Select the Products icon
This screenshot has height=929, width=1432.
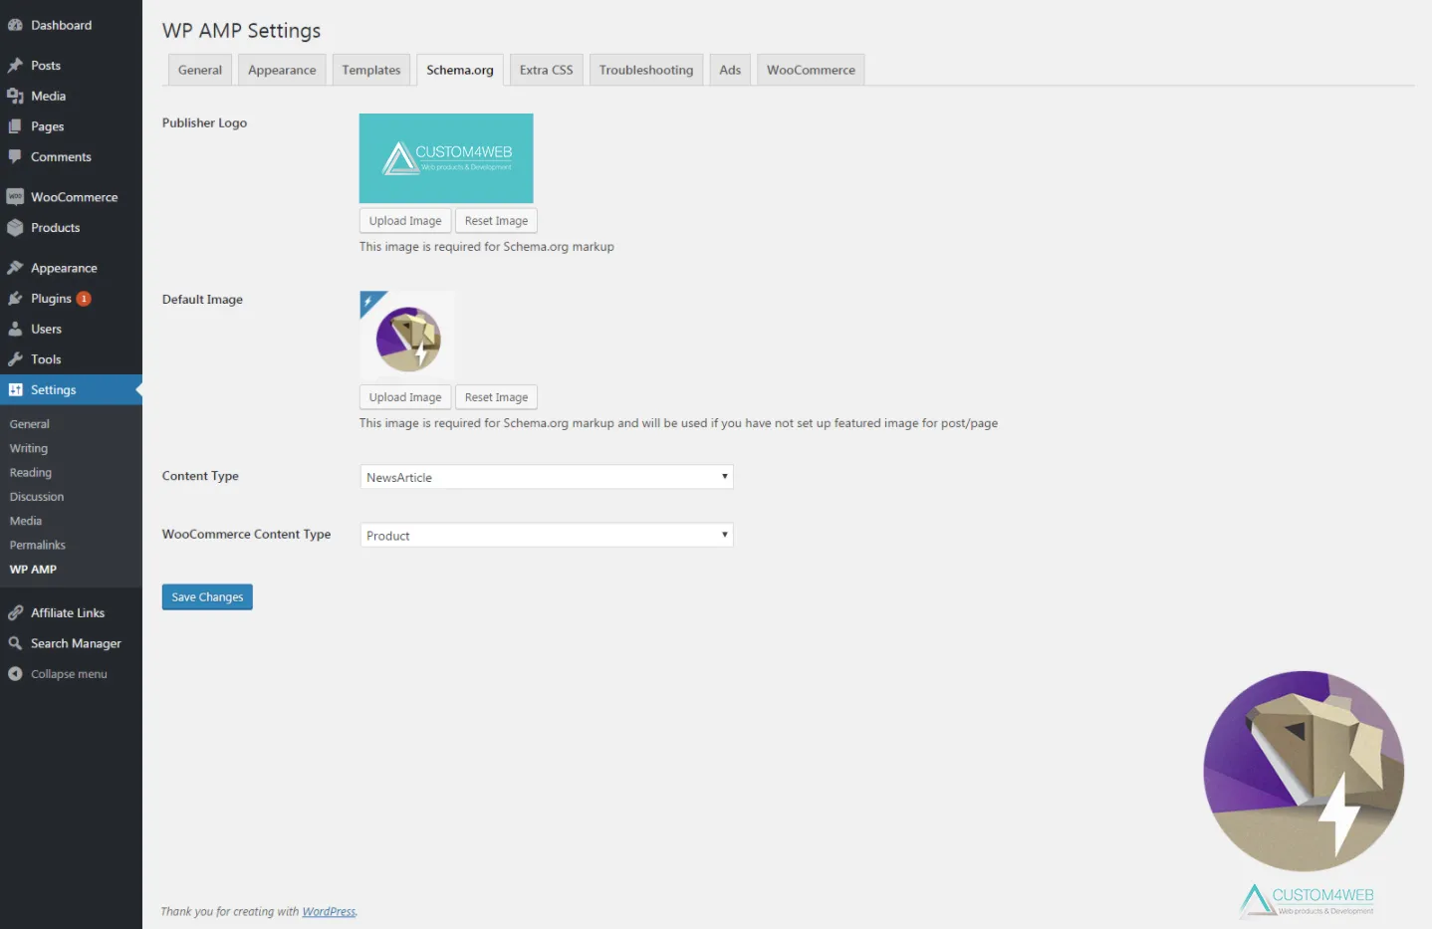pos(17,227)
